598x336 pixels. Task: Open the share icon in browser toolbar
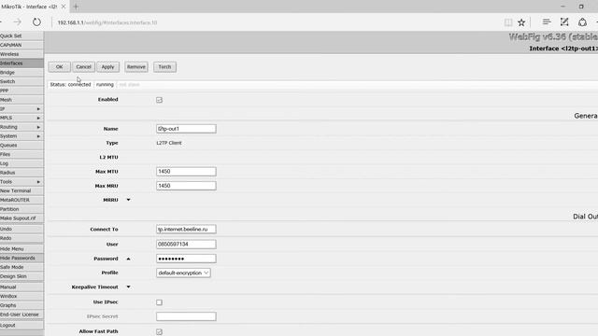(x=582, y=22)
